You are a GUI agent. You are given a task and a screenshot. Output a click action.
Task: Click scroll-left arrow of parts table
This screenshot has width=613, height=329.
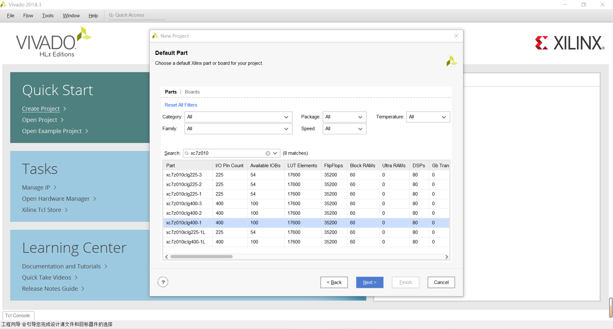pyautogui.click(x=167, y=257)
